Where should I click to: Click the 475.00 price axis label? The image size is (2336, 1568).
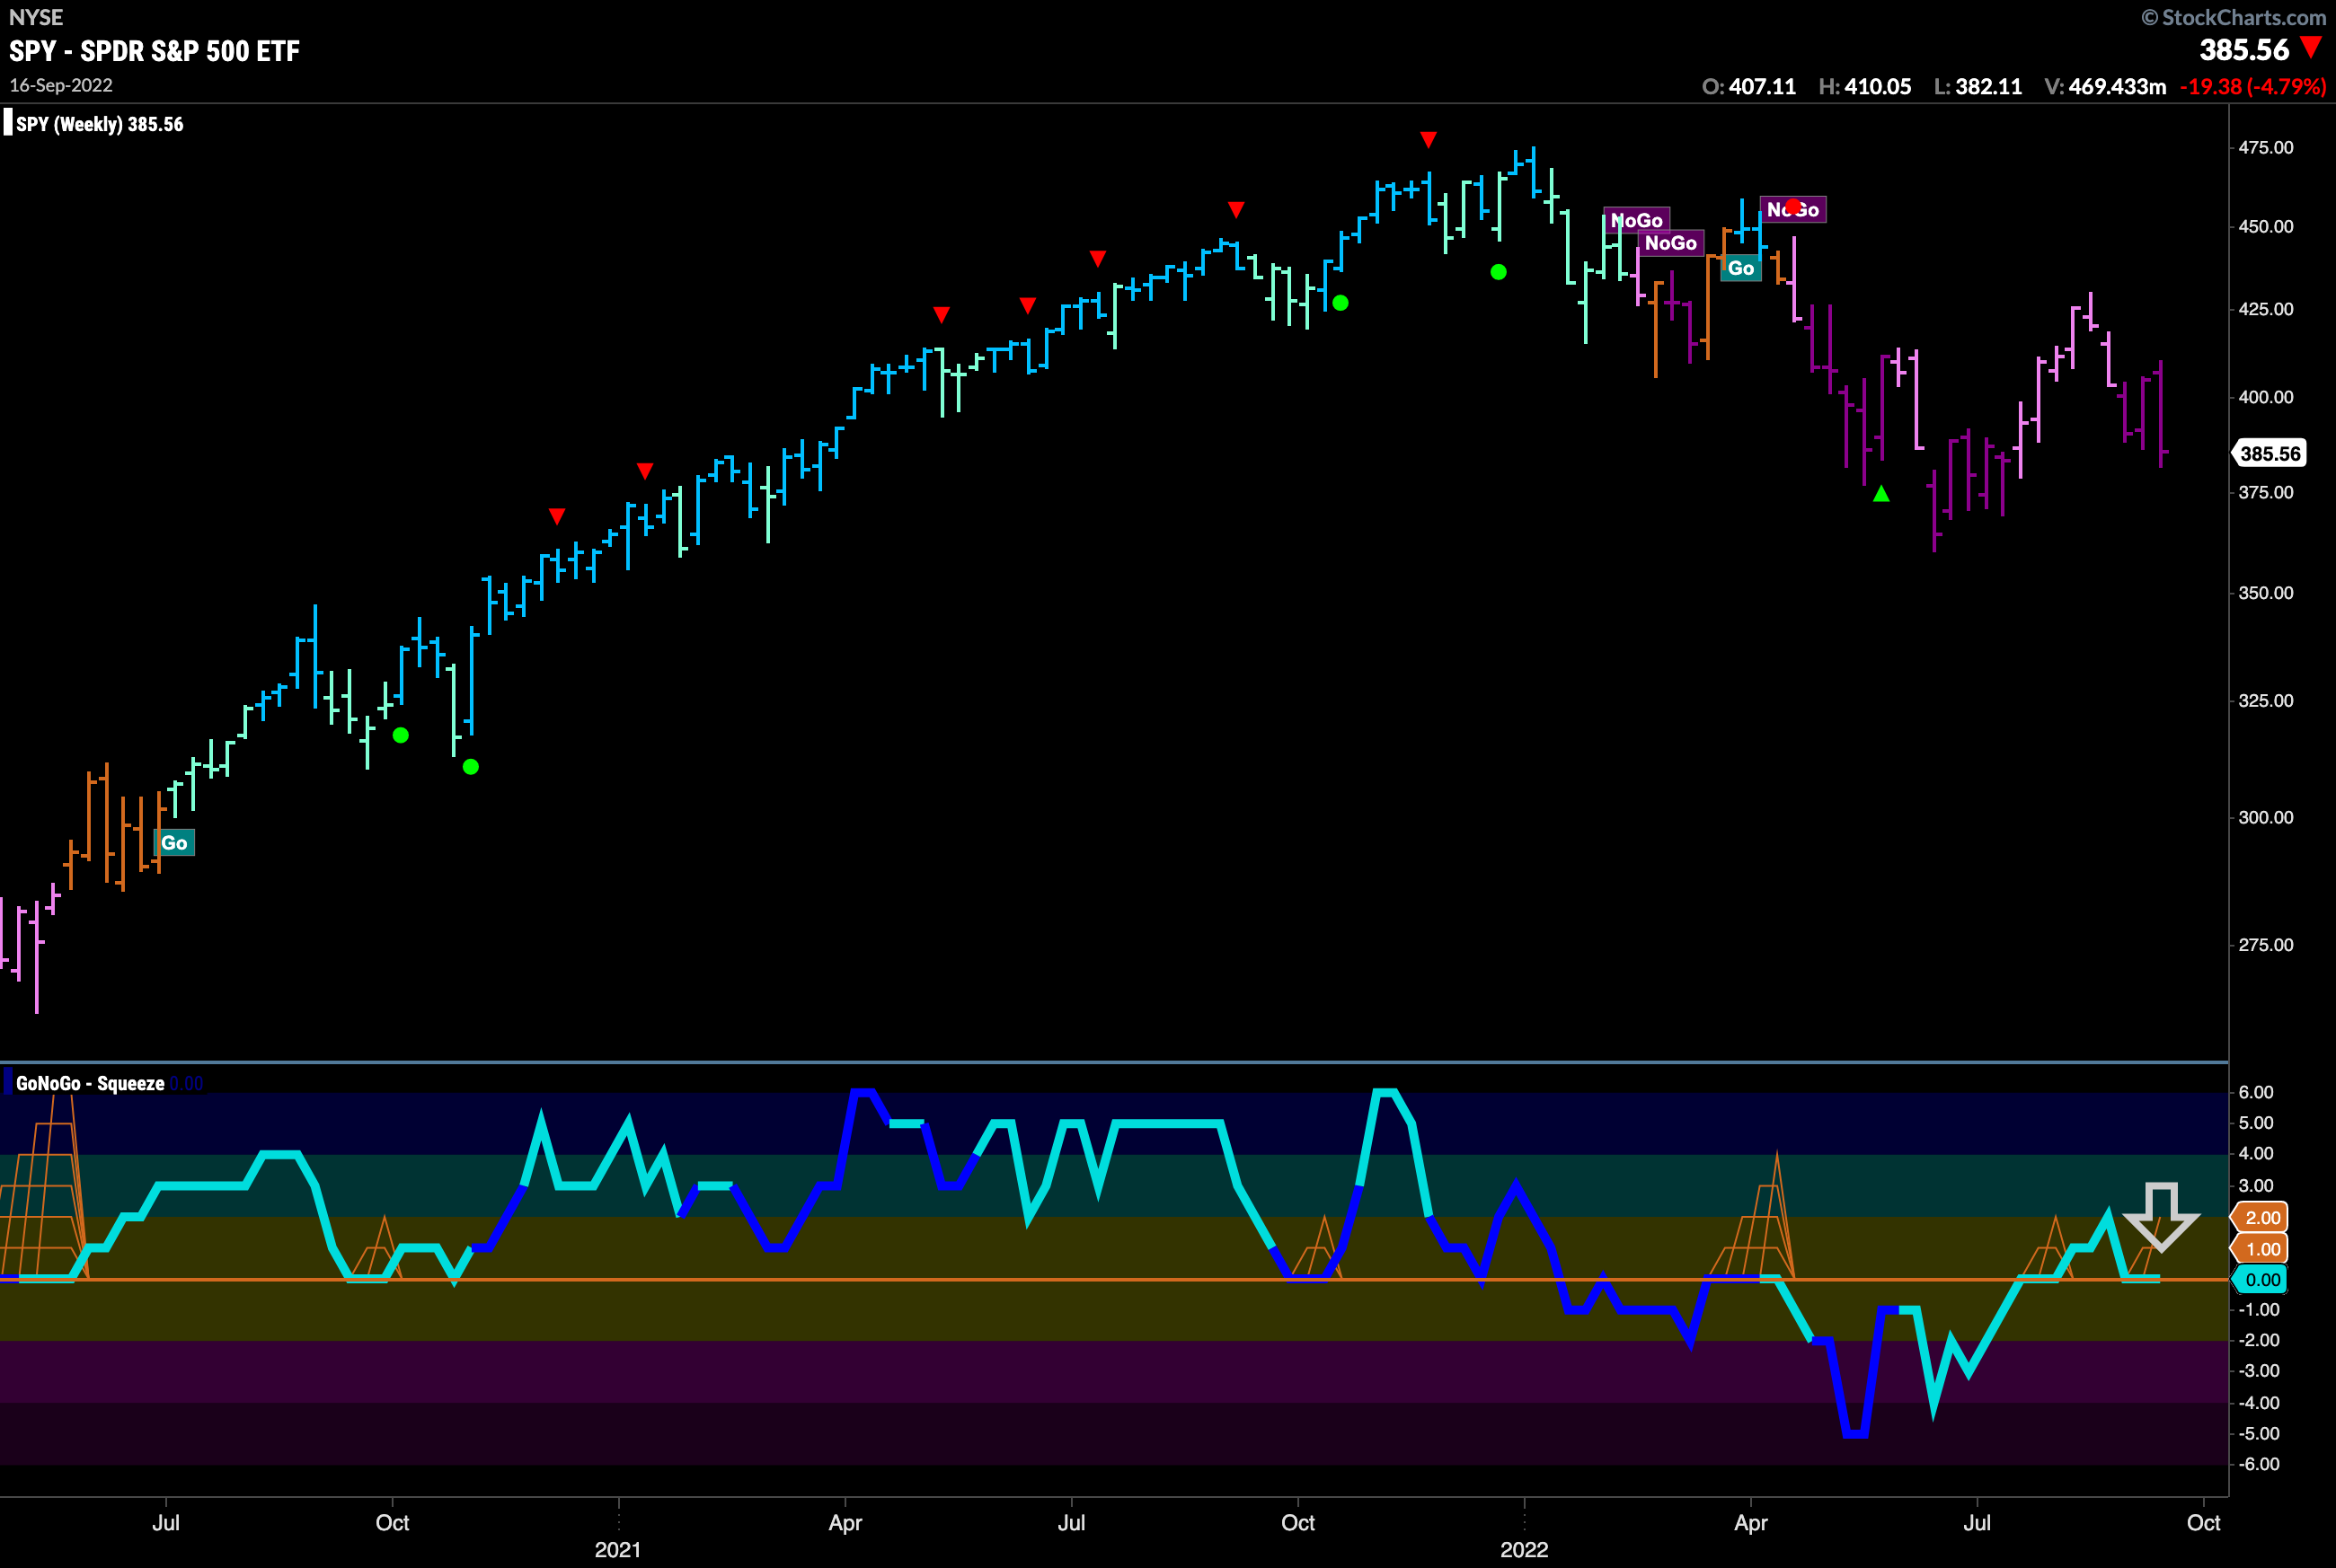tap(2266, 147)
